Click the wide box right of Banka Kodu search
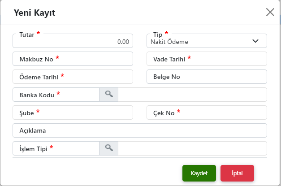Viewport: 281px width, 186px height. [193, 95]
